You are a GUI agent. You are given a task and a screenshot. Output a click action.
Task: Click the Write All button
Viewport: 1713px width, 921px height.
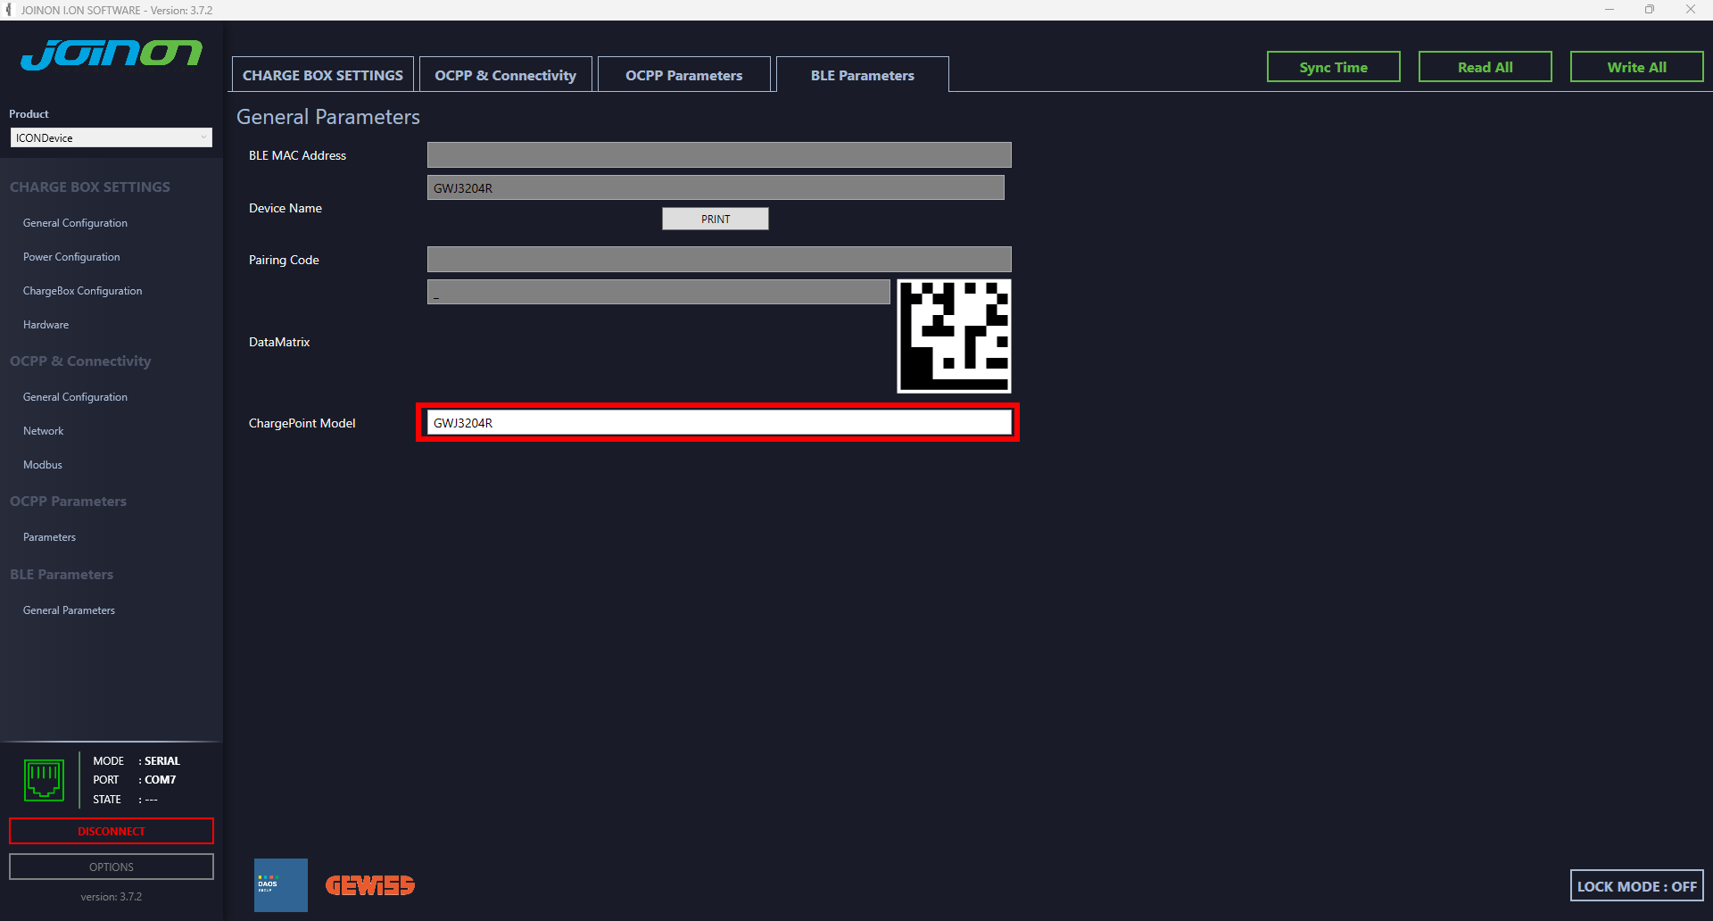click(x=1636, y=67)
